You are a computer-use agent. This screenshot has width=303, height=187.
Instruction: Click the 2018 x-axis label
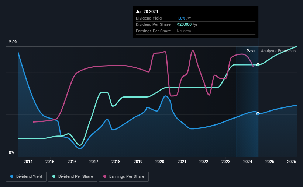[x=116, y=162]
